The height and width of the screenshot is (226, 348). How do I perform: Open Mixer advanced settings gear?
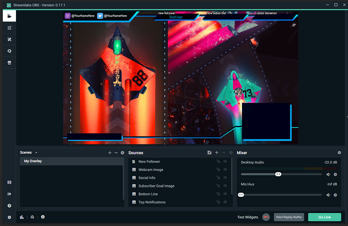click(339, 153)
